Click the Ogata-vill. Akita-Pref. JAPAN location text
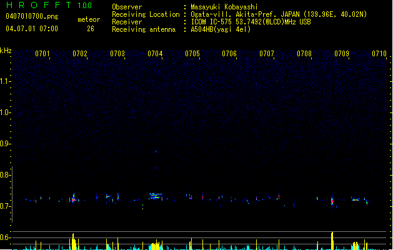This screenshot has width=393, height=250. coord(279,14)
